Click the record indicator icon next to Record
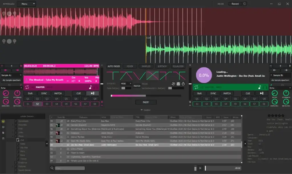The image size is (292, 174). click(245, 4)
